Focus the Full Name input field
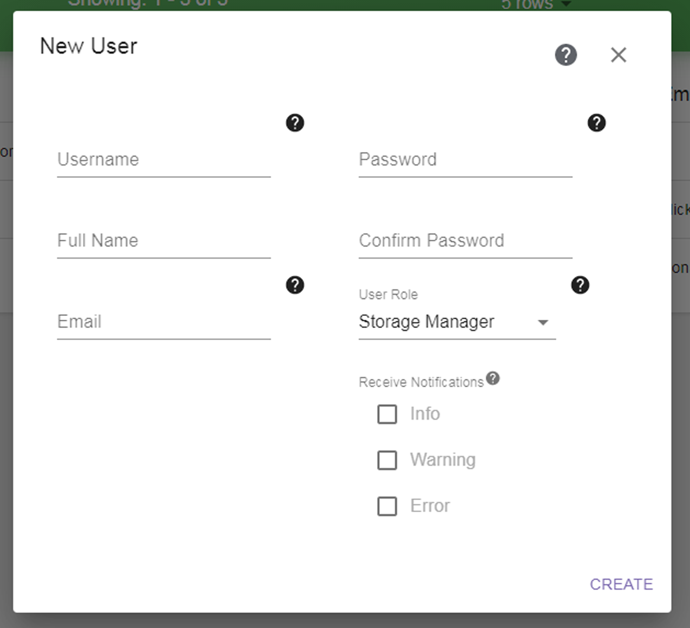The width and height of the screenshot is (690, 628). pyautogui.click(x=164, y=241)
